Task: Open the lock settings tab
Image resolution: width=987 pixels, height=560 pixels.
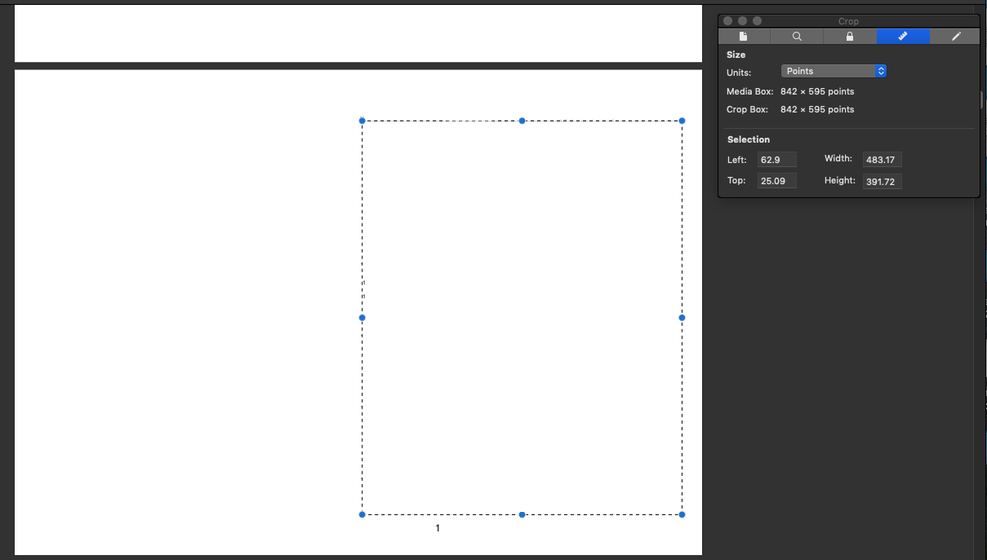Action: point(849,36)
